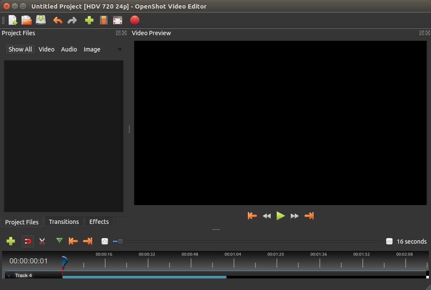Switch to Project Files tab

[22, 222]
